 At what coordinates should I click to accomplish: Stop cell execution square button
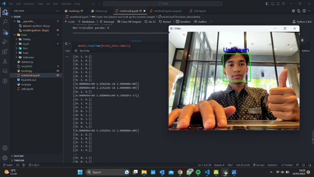[x=66, y=44]
